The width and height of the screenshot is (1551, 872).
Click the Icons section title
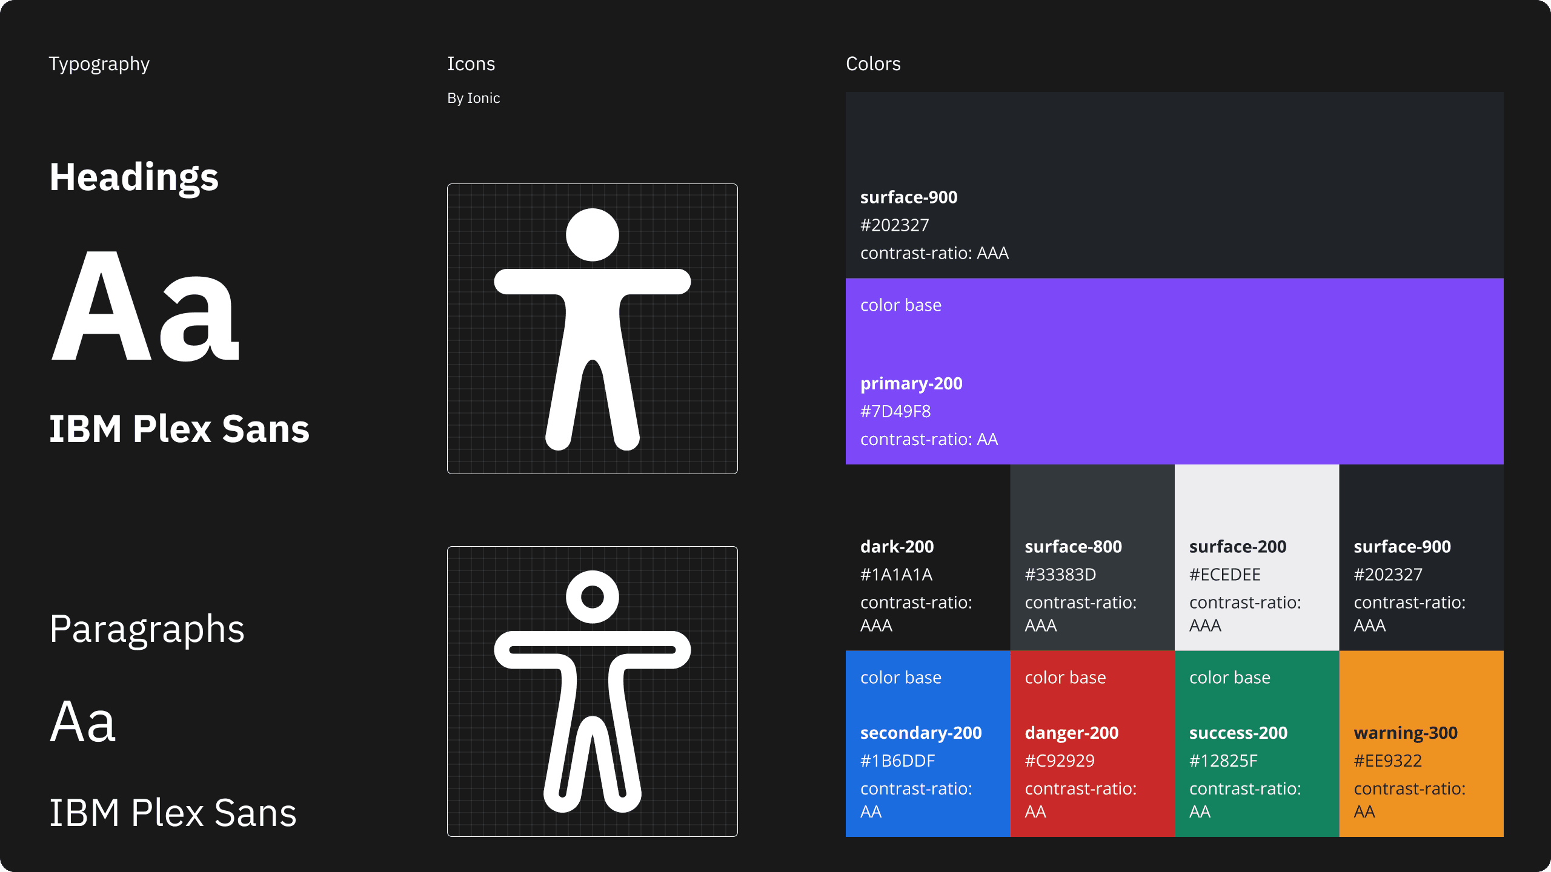[471, 64]
